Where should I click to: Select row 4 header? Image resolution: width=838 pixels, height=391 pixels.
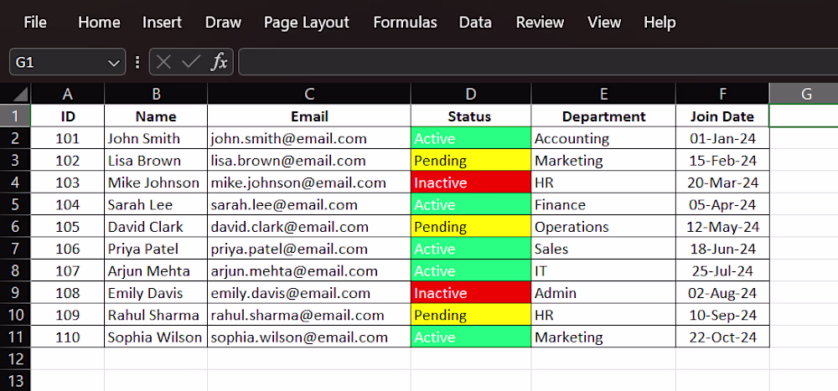15,183
